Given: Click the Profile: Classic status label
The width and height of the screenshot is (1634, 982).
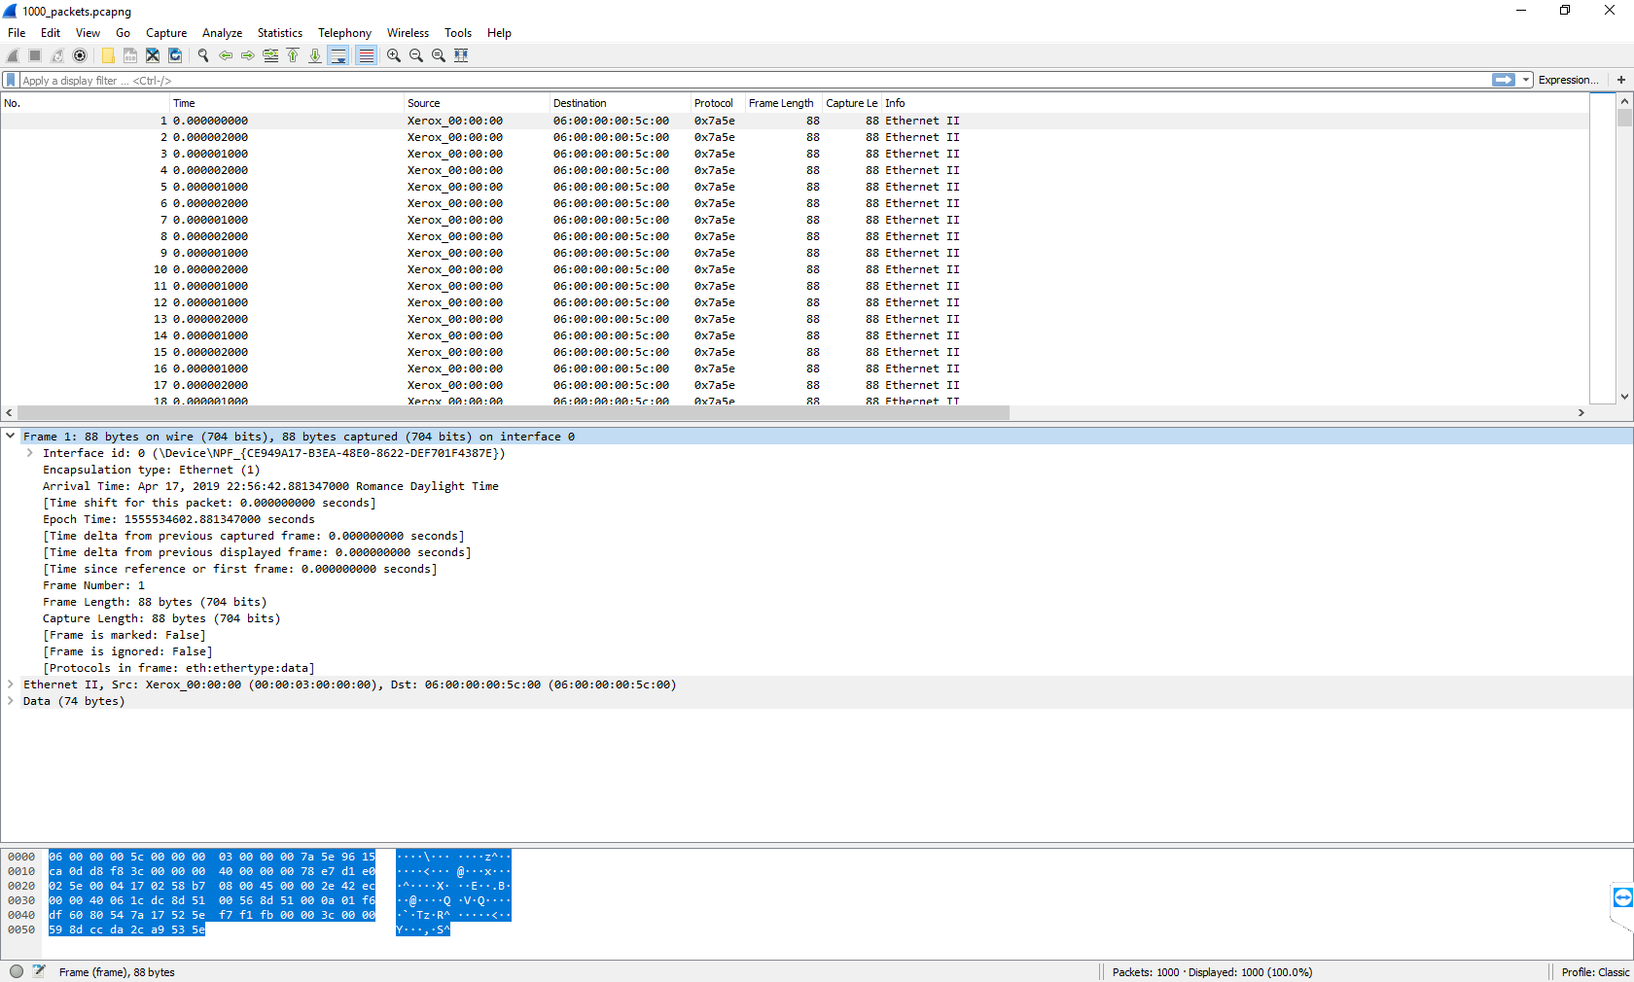Looking at the screenshot, I should (x=1594, y=972).
